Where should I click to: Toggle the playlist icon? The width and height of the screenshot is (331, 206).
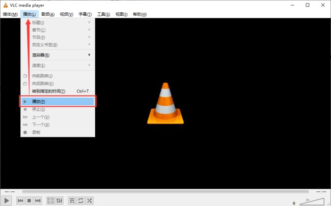tap(72, 200)
